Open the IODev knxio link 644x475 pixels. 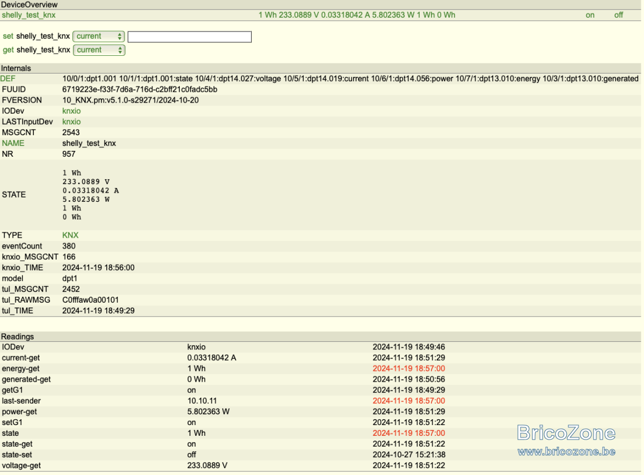(71, 111)
